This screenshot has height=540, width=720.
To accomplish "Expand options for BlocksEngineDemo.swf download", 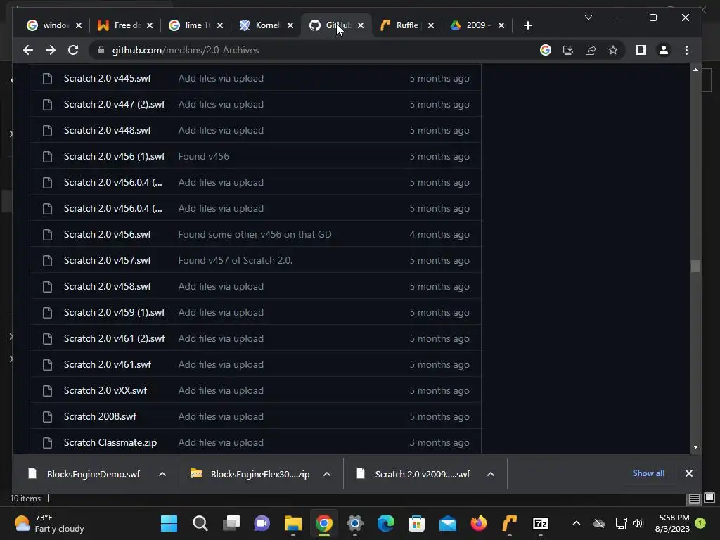I will pyautogui.click(x=162, y=474).
